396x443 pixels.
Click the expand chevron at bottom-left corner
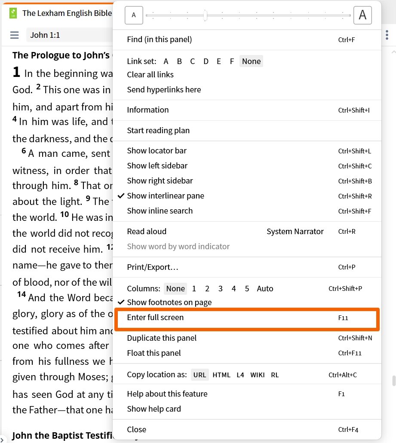2,440
